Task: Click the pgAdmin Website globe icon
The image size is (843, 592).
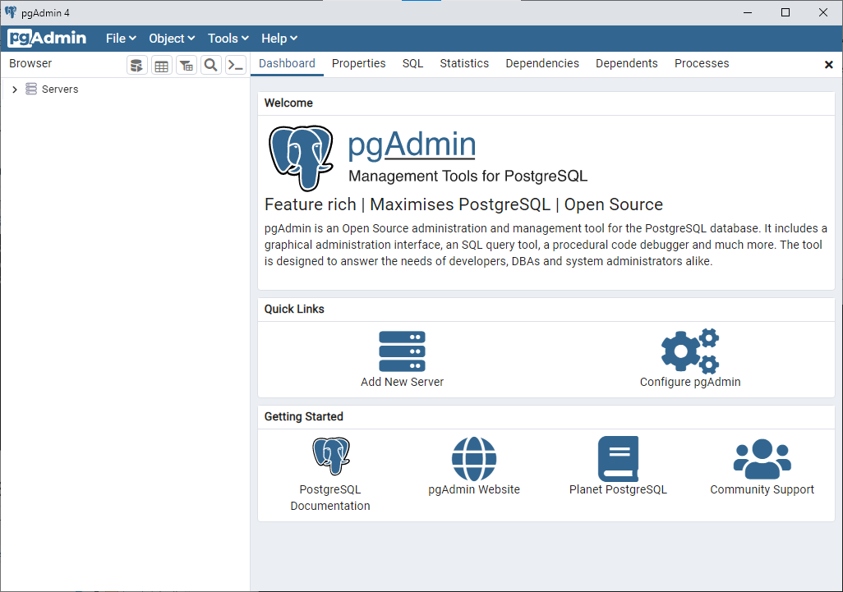Action: (474, 459)
